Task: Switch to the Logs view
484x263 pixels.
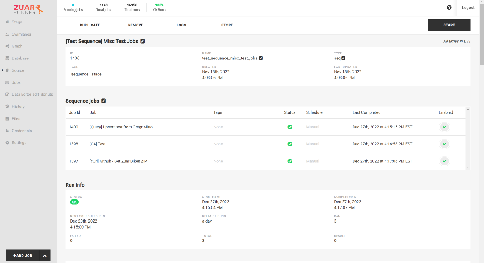Action: coord(181,25)
